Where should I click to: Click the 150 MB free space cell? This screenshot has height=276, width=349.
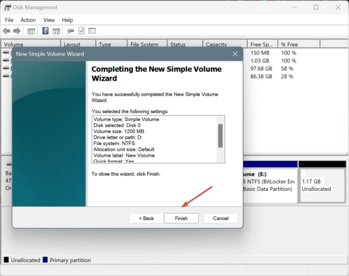[x=260, y=53]
